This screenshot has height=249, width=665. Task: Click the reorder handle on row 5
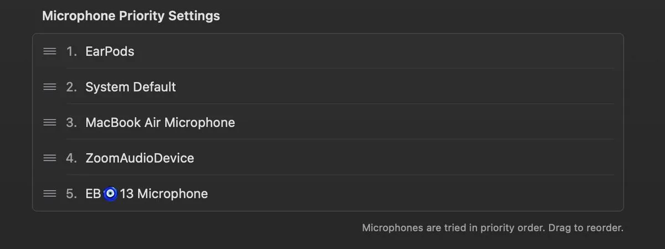pyautogui.click(x=50, y=194)
